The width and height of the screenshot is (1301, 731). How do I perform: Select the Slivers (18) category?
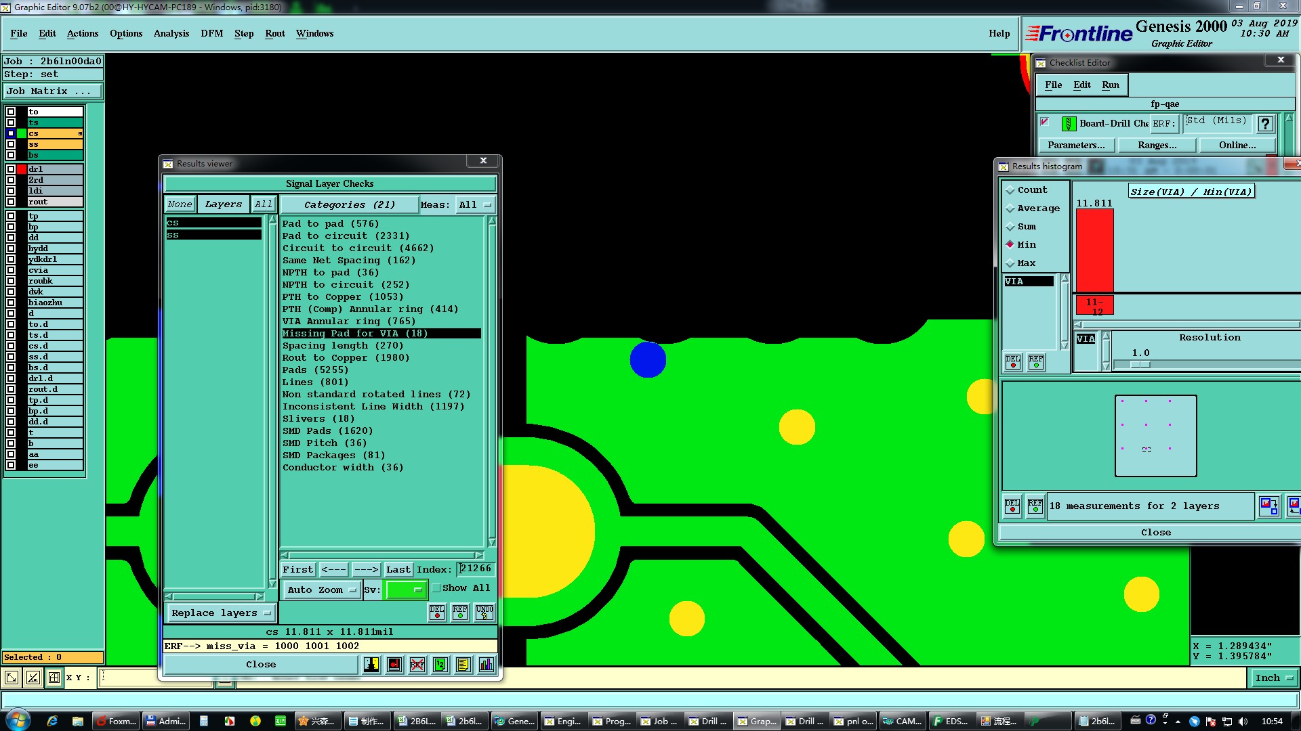point(318,419)
